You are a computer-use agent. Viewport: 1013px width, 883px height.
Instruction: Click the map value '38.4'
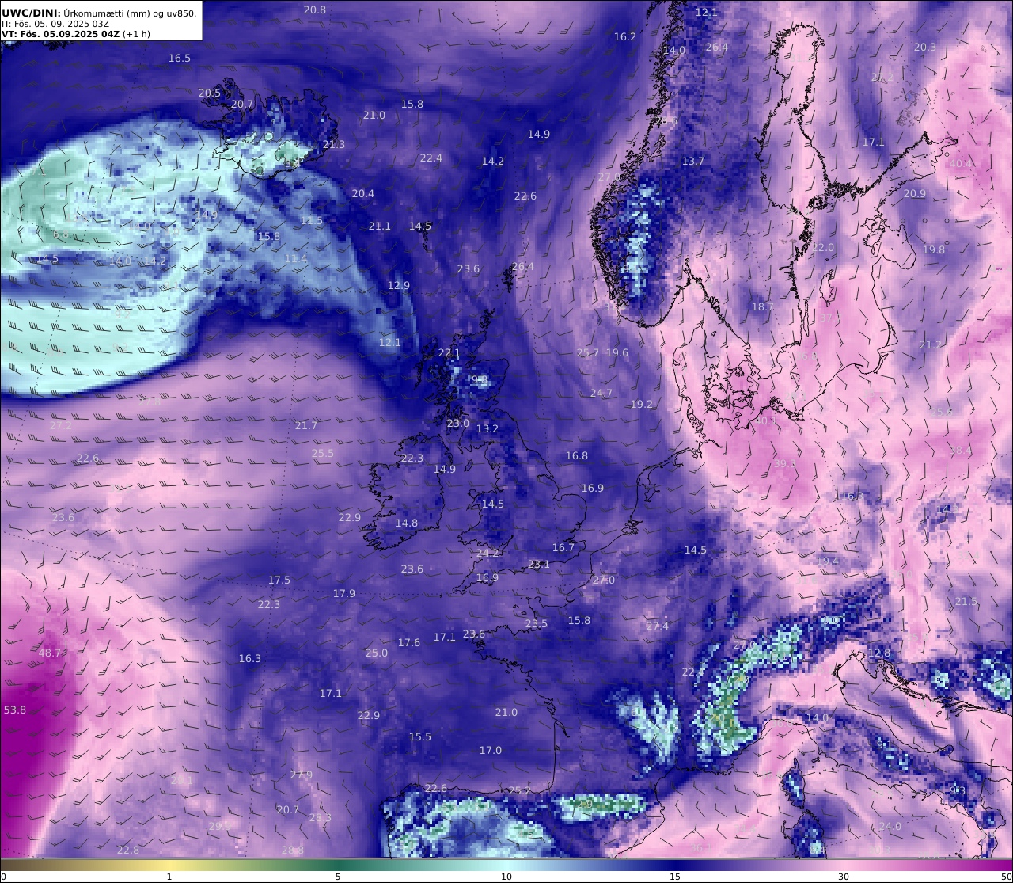click(x=961, y=451)
